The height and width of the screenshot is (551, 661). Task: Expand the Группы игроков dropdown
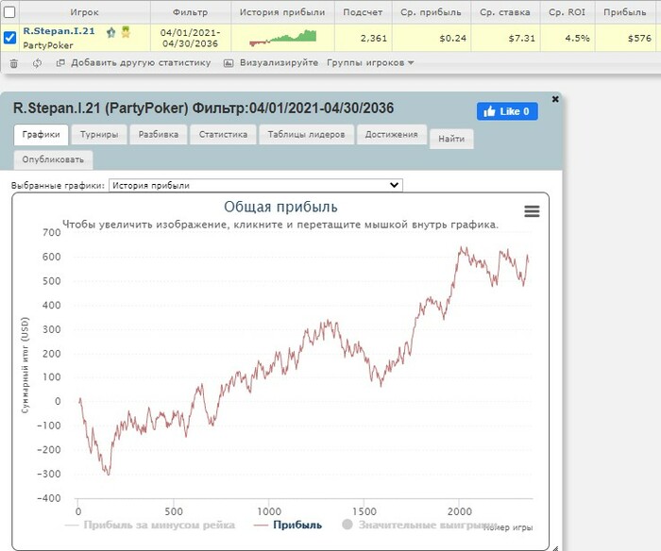(x=370, y=63)
